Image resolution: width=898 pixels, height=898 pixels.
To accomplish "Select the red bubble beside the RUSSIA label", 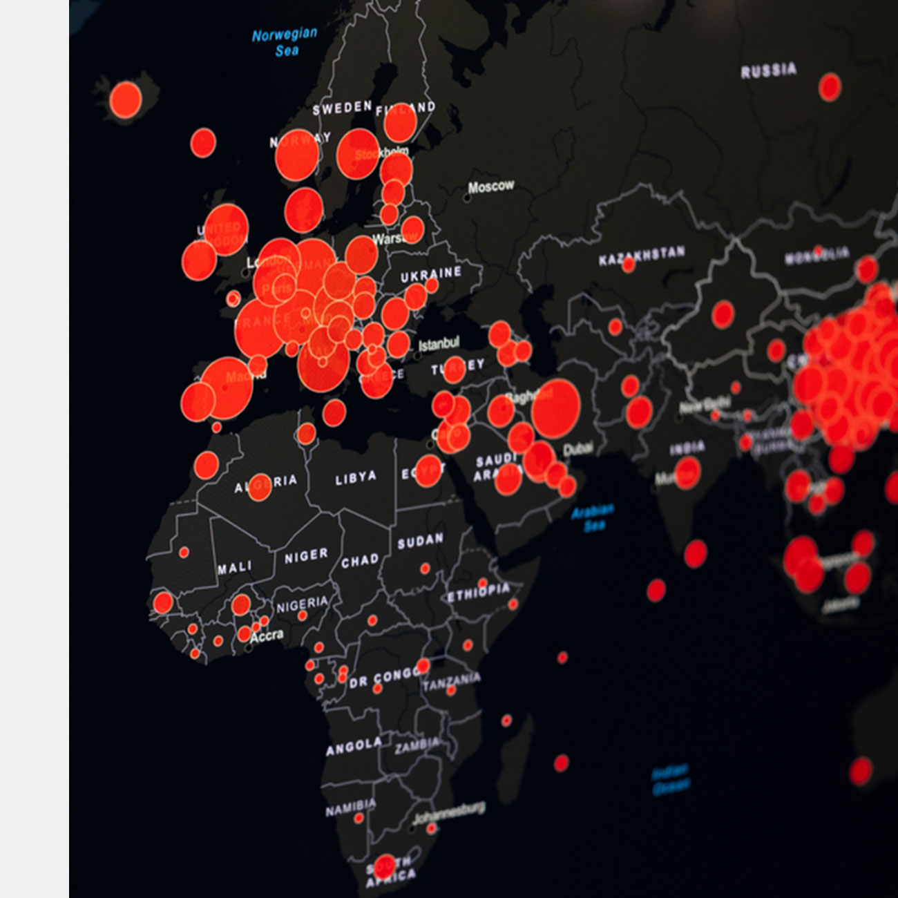I will (830, 87).
